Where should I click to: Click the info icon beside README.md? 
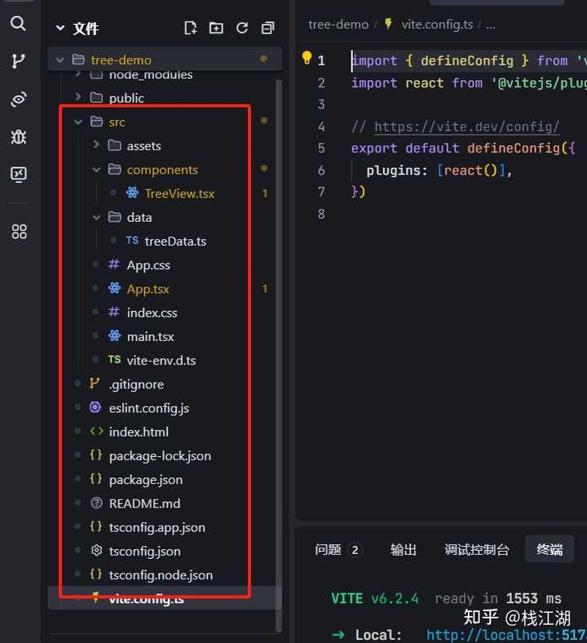click(x=96, y=503)
